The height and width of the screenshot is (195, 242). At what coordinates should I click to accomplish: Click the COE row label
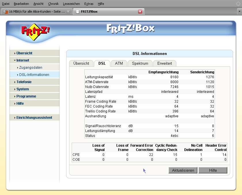(x=76, y=160)
